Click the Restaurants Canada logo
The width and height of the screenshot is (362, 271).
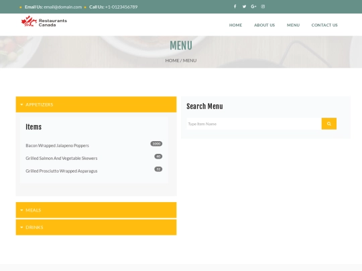44,21
